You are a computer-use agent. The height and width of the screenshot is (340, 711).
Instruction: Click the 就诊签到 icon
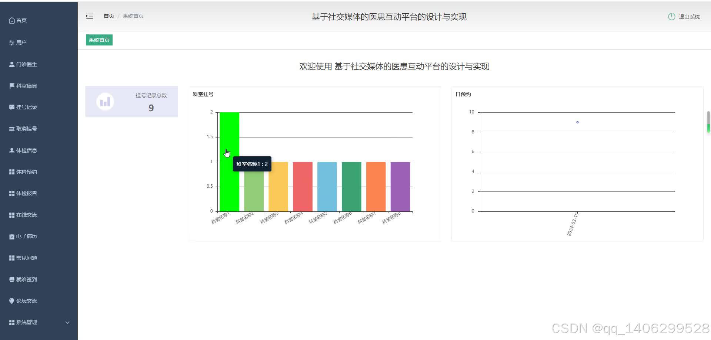pyautogui.click(x=12, y=279)
